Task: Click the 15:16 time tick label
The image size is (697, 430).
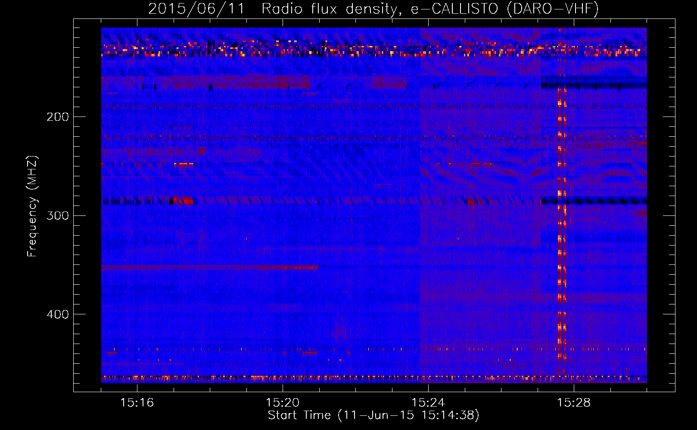Action: point(137,403)
